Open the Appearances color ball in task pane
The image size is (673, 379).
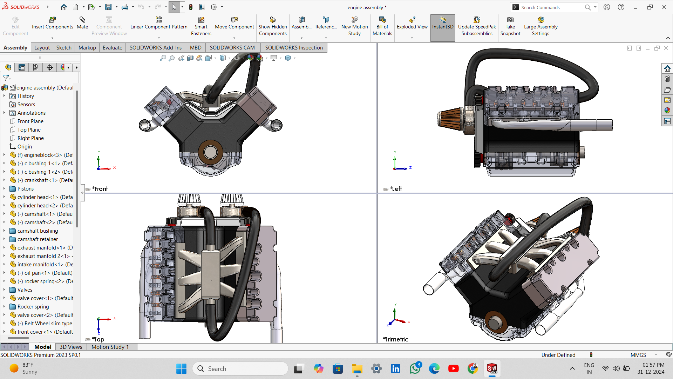667,111
